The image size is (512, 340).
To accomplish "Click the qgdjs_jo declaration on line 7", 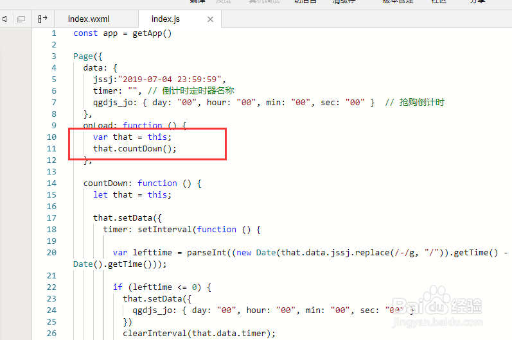I will [x=234, y=103].
